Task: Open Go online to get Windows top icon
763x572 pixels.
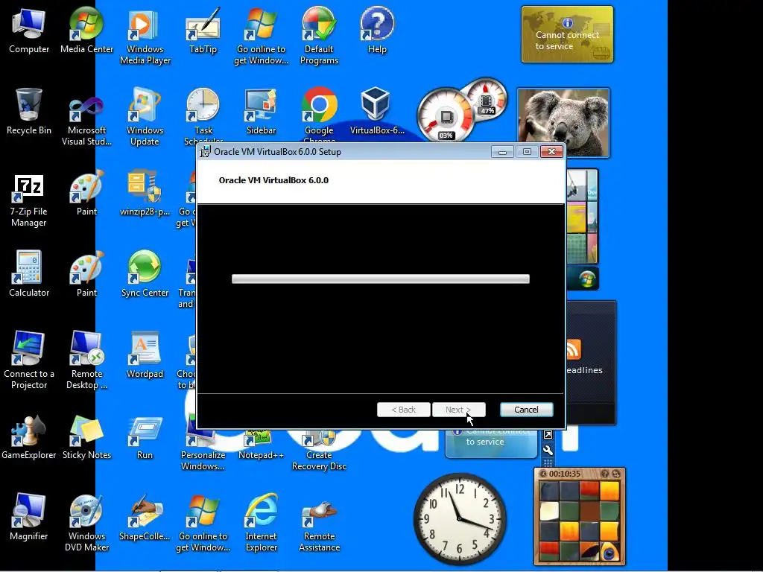Action: (261, 36)
